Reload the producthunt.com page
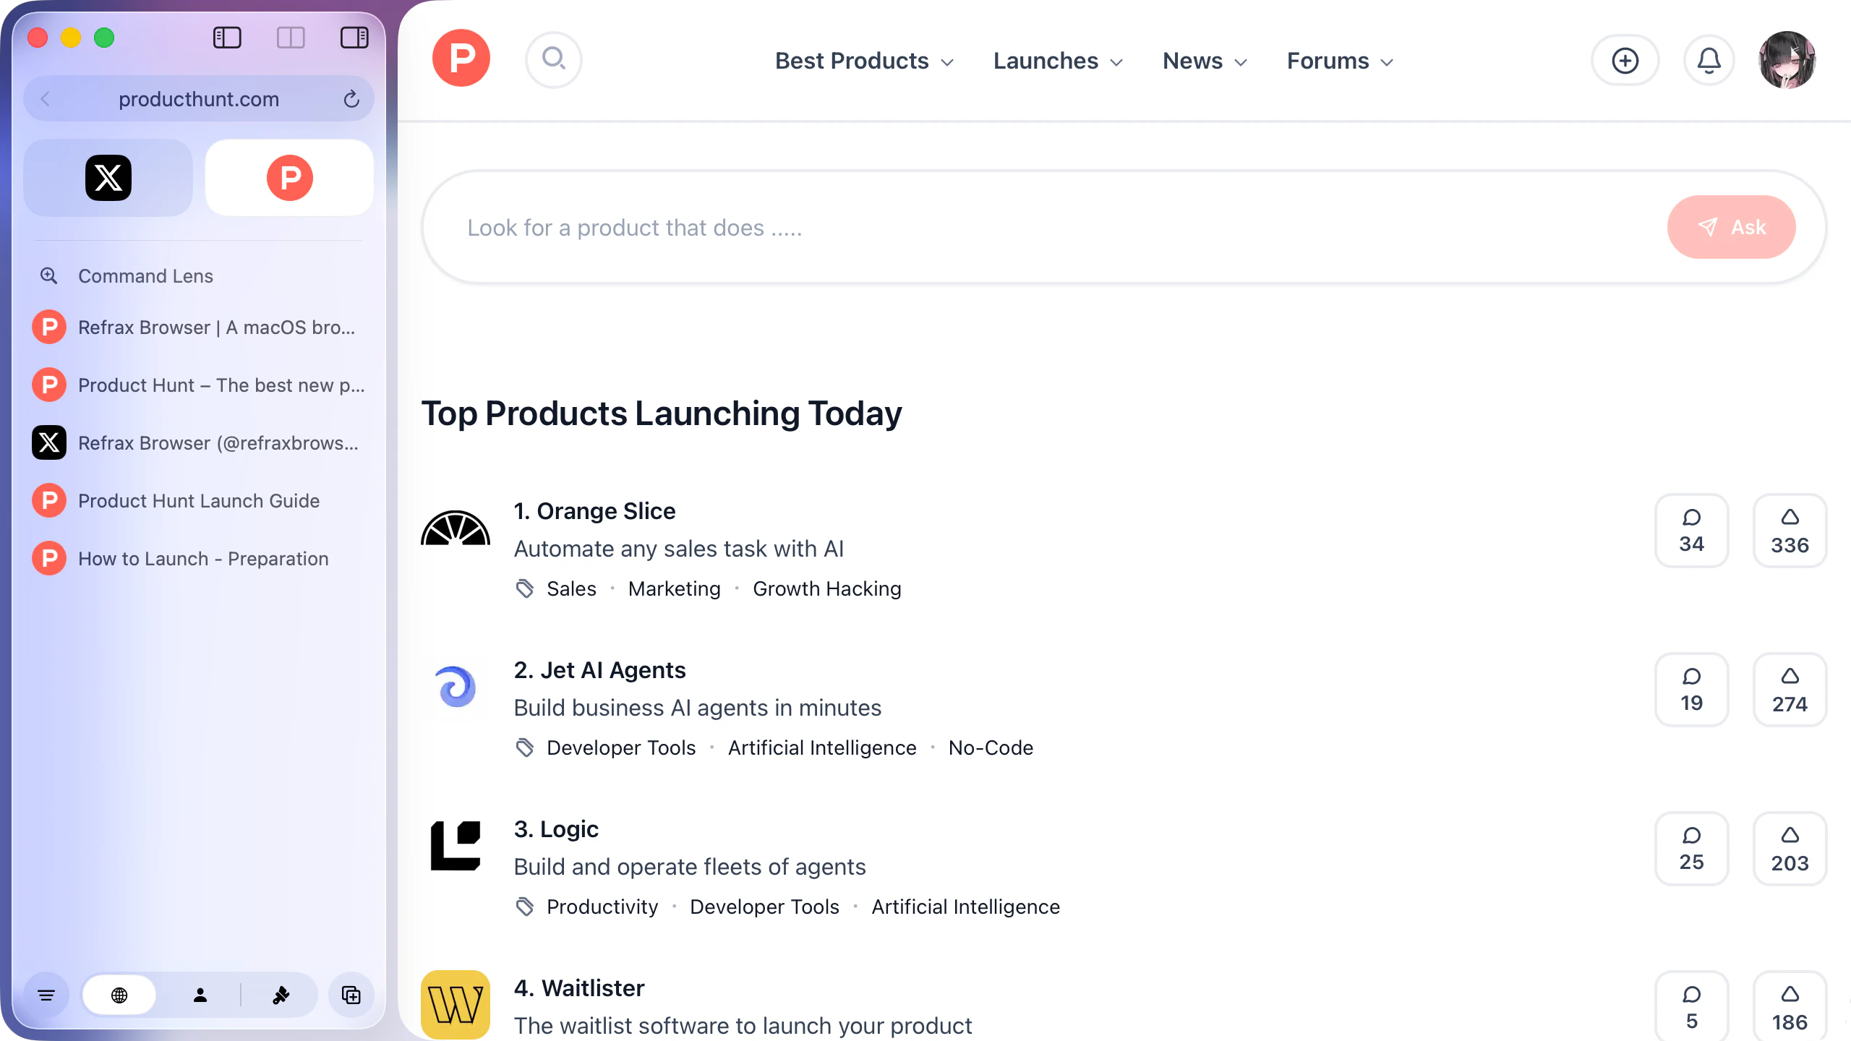The height and width of the screenshot is (1041, 1851). [351, 99]
